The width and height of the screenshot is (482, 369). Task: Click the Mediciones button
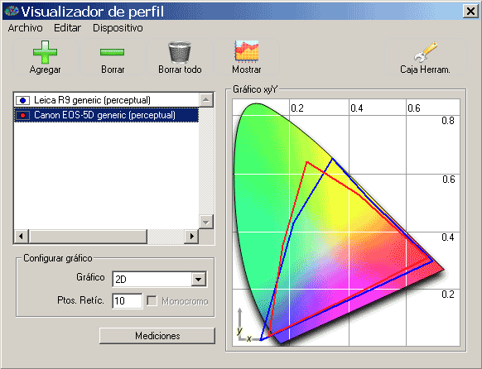point(157,336)
